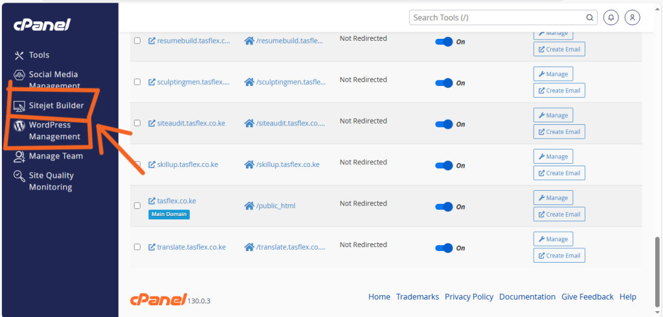Create Email for siteaudit domain

click(559, 132)
